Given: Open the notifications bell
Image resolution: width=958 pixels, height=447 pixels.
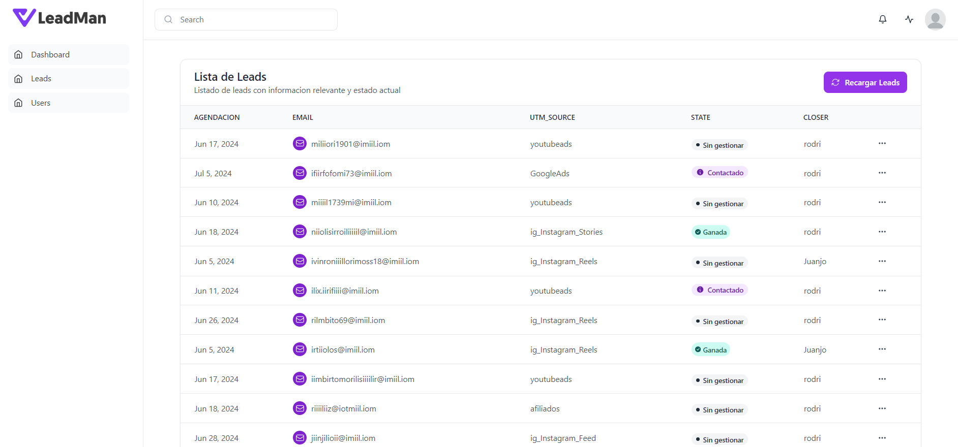Looking at the screenshot, I should tap(883, 19).
